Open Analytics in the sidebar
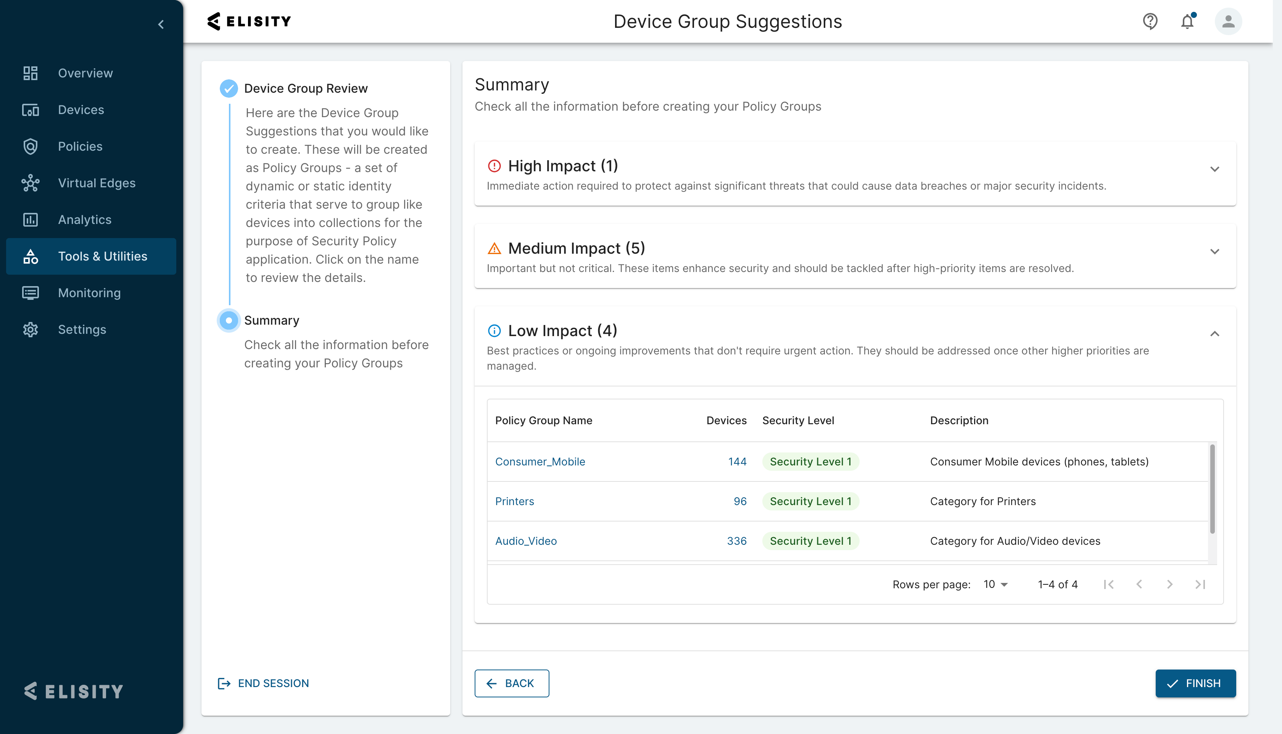Viewport: 1282px width, 734px height. click(x=91, y=220)
